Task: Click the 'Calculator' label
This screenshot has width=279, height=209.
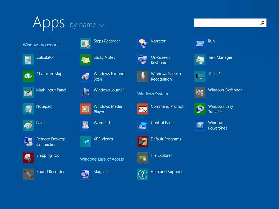Action: coord(45,57)
